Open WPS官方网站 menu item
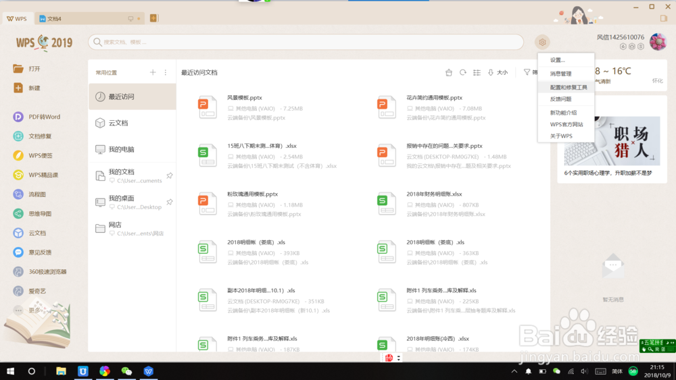Viewport: 676px width, 380px height. 566,124
